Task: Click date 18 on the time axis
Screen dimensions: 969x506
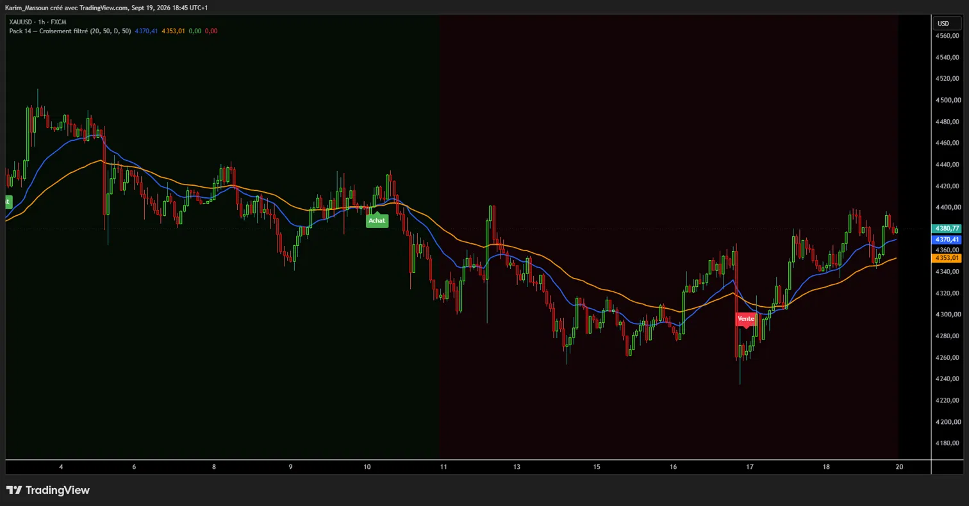Action: [826, 467]
